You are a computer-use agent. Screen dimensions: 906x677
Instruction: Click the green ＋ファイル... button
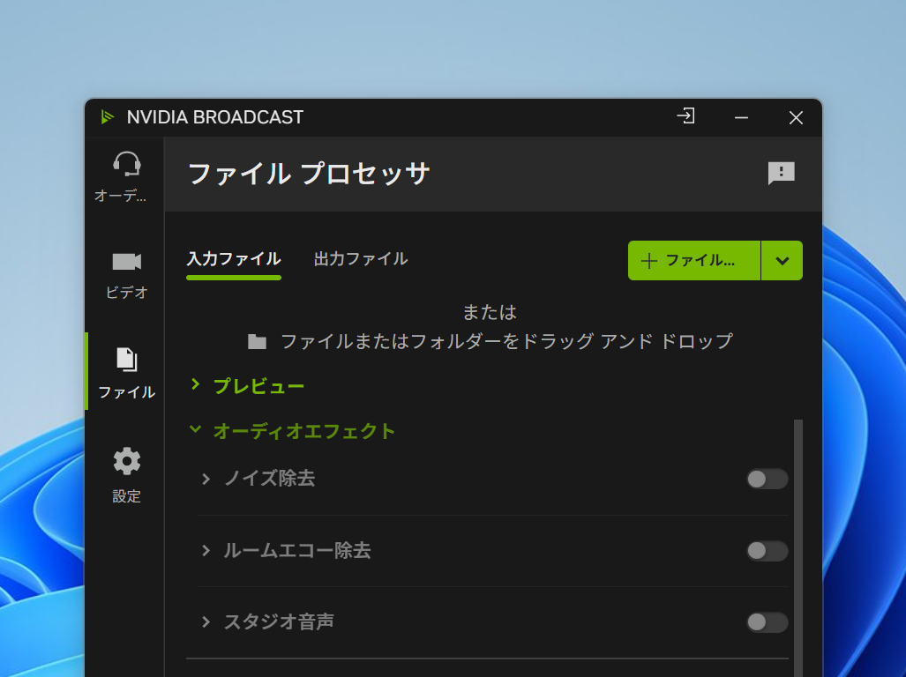pyautogui.click(x=694, y=260)
